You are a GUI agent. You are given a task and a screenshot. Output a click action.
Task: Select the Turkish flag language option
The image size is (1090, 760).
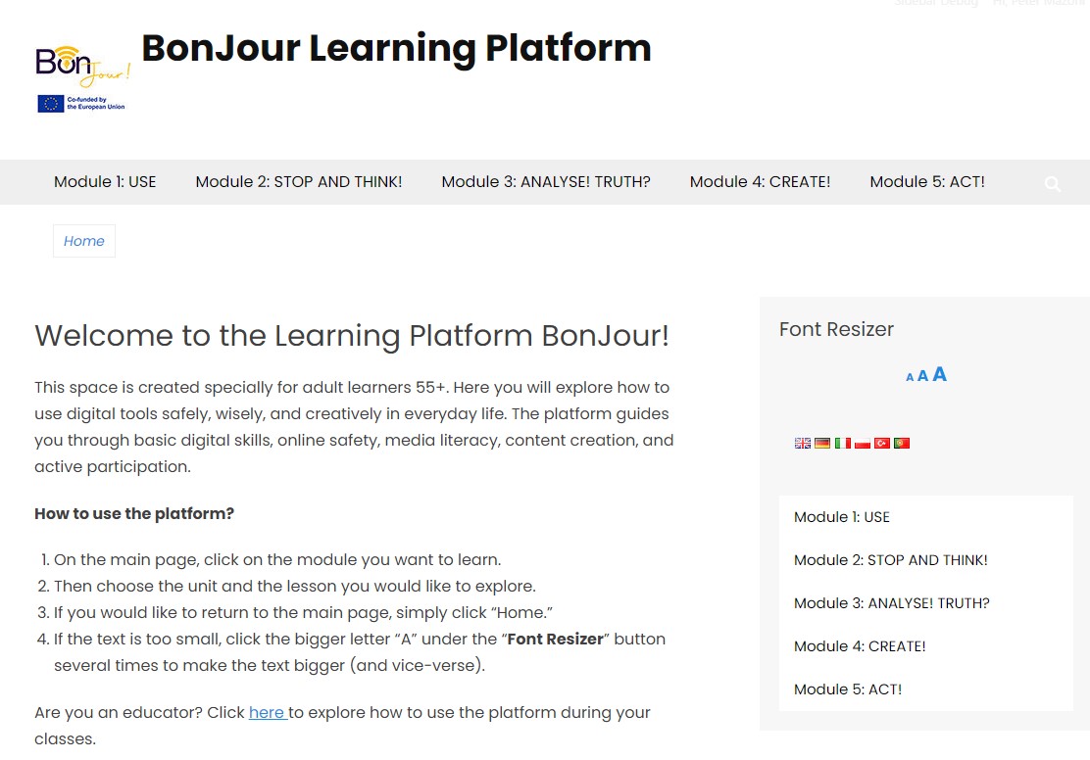pyautogui.click(x=882, y=444)
